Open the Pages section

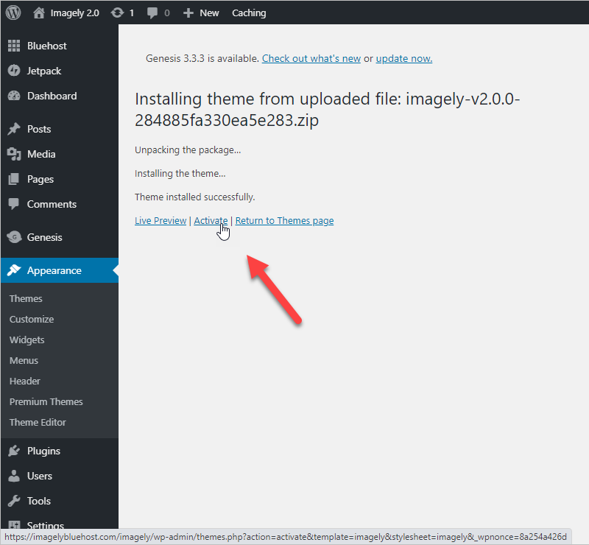40,180
